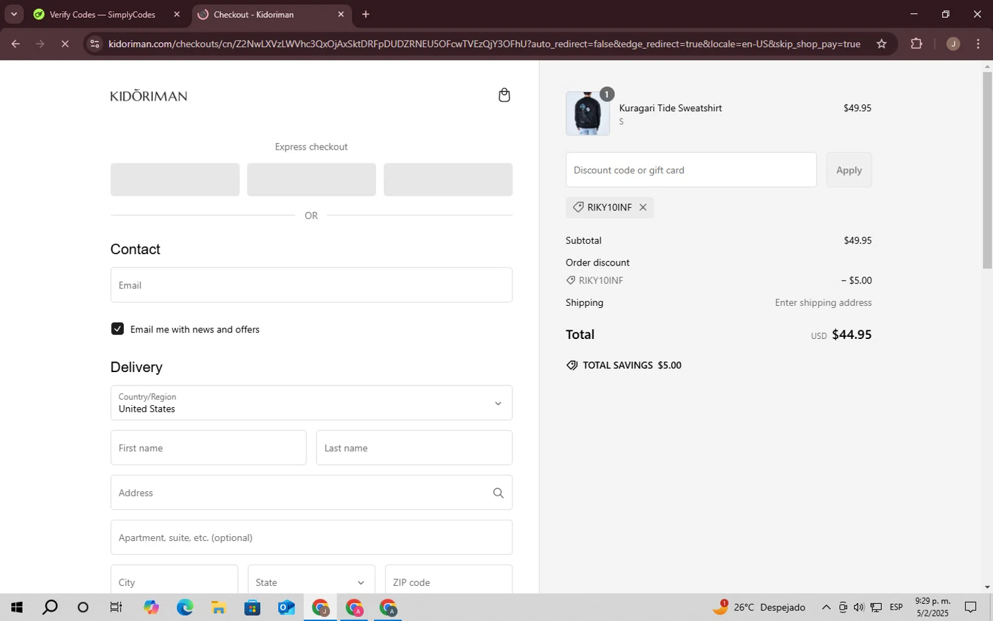Image resolution: width=993 pixels, height=621 pixels.
Task: Click the first express checkout button
Action: click(x=175, y=179)
